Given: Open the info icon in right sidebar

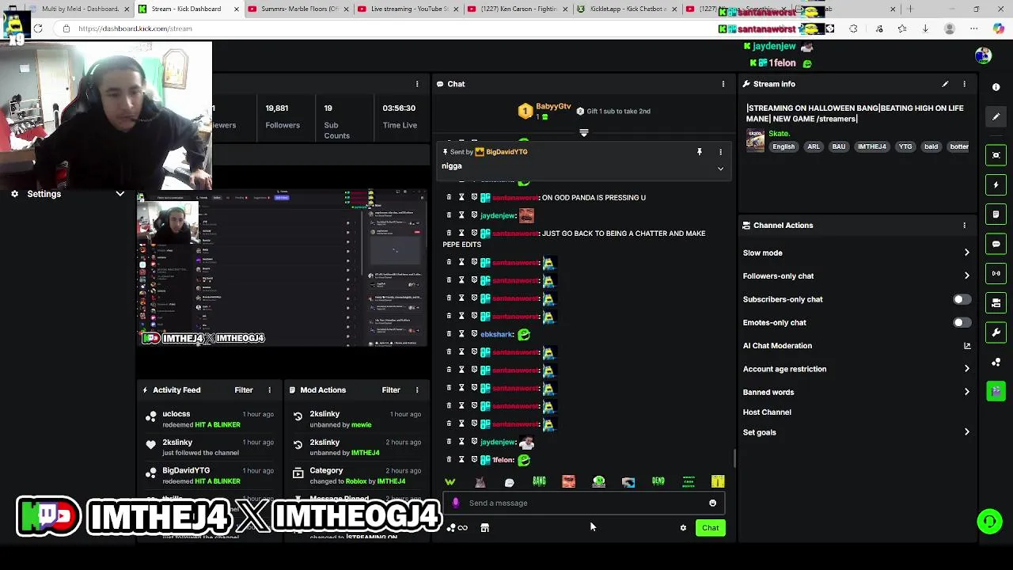Looking at the screenshot, I should (996, 87).
